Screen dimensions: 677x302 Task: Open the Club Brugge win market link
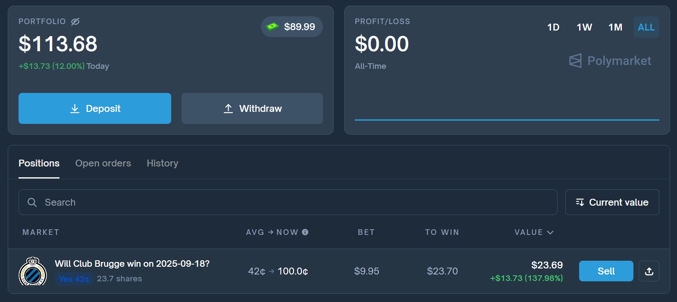(132, 264)
